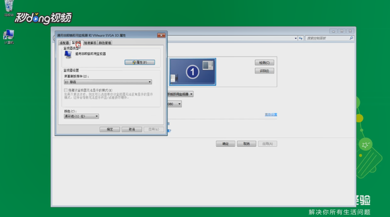Image resolution: width=390 pixels, height=217 pixels.
Task: Confirm with 确定 in the properties dialog
Action: coord(110,129)
